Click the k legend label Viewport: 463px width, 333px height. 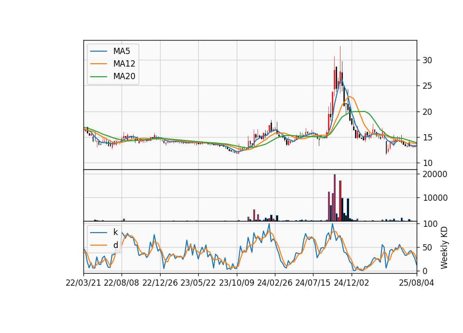coord(115,232)
